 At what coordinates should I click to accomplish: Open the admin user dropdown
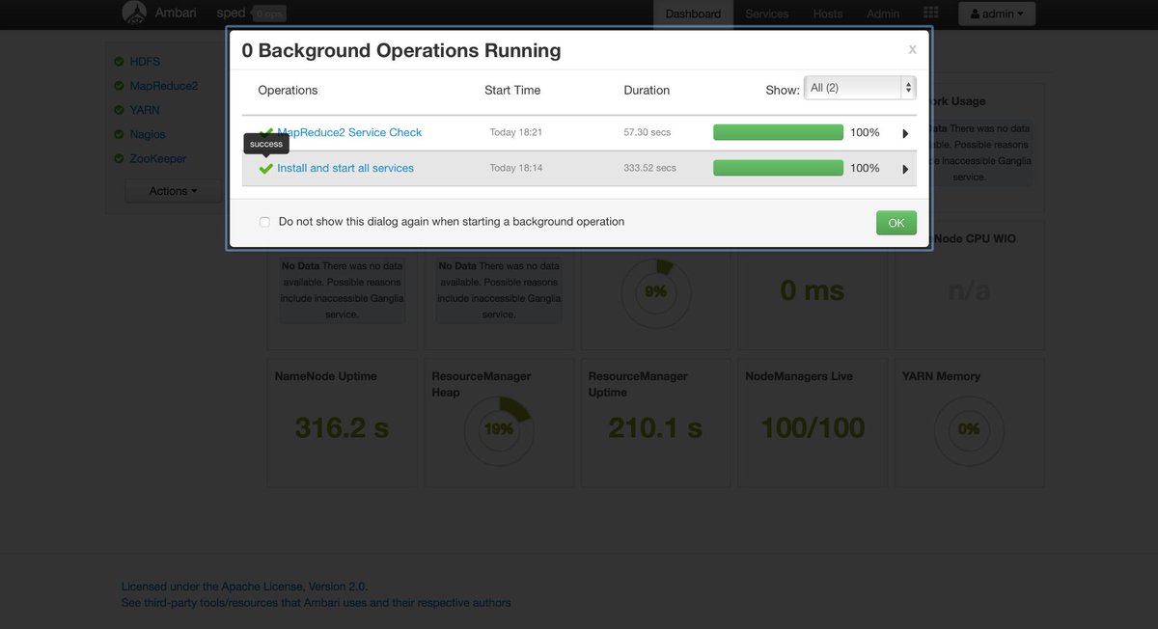click(997, 14)
